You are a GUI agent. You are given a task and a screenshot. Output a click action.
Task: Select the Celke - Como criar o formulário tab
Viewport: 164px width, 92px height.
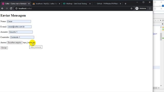(x=16, y=4)
